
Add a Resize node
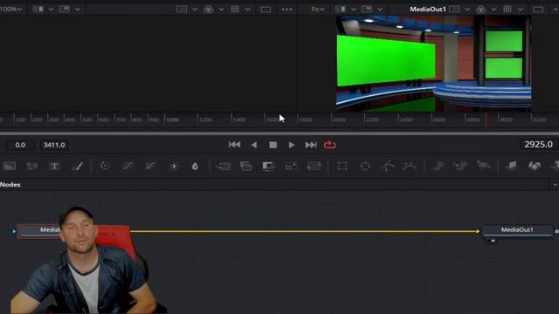(291, 166)
